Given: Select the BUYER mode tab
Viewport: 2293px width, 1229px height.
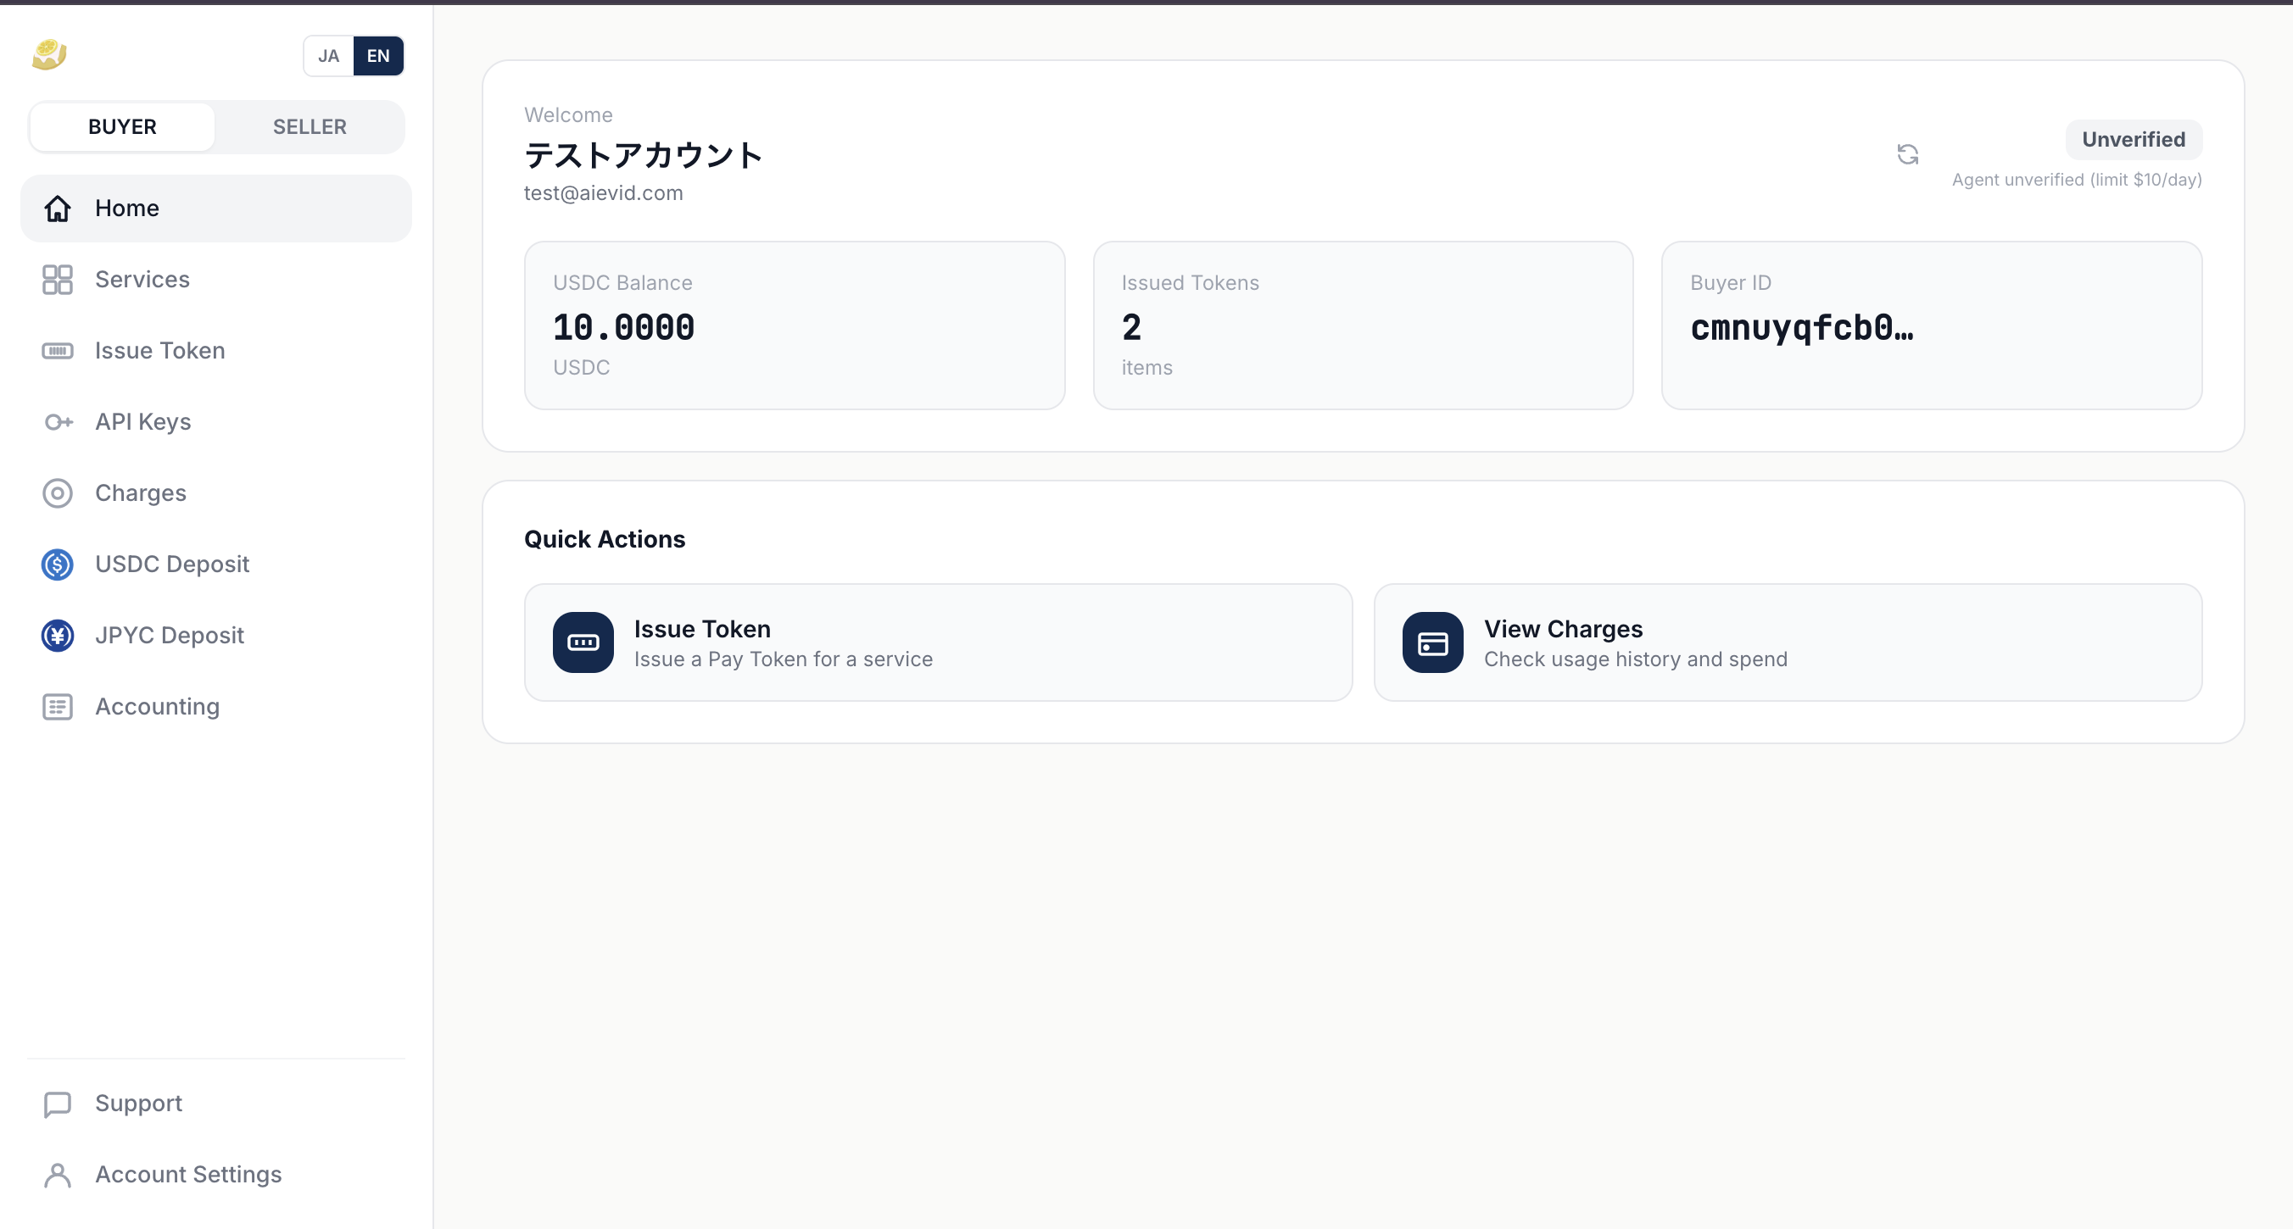Looking at the screenshot, I should pyautogui.click(x=122, y=126).
